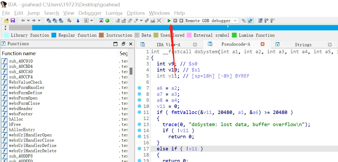Image resolution: width=338 pixels, height=162 pixels.
Task: Click the green circle toolbar icon
Action: [x=107, y=21]
